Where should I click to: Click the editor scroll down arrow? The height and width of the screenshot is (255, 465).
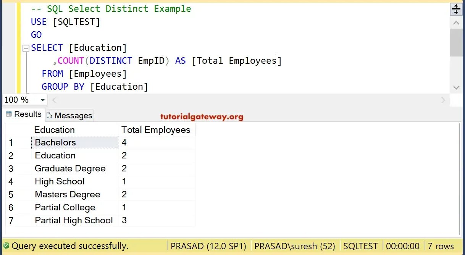point(456,87)
